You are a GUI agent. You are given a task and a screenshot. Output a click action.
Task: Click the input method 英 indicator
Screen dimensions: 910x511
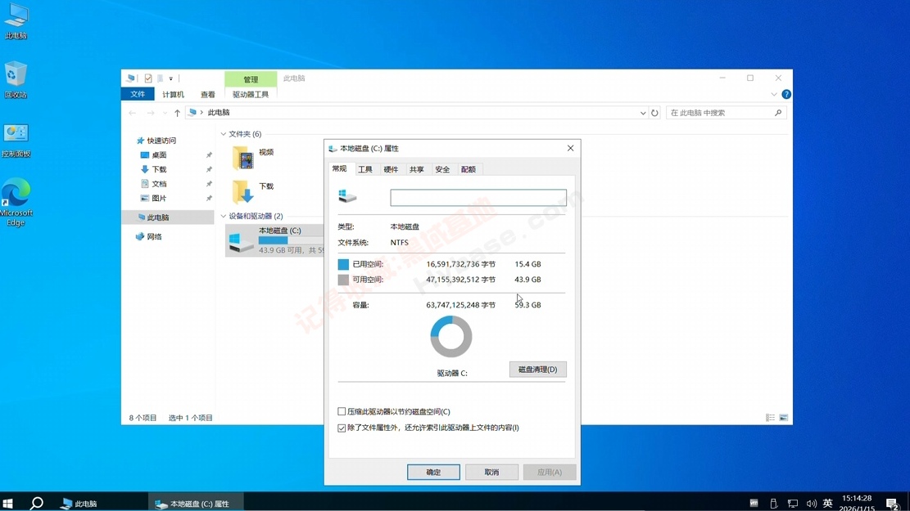[x=828, y=503]
